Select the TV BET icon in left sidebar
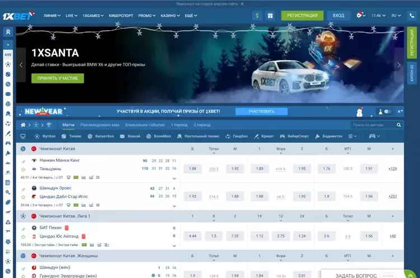The height and width of the screenshot is (278, 420). (x=8, y=252)
